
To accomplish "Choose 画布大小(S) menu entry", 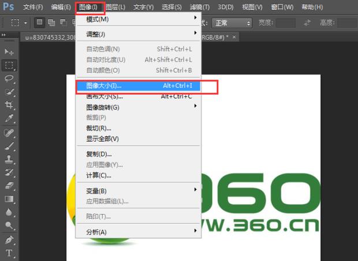I will pyautogui.click(x=139, y=96).
